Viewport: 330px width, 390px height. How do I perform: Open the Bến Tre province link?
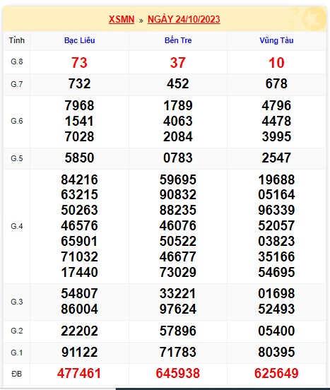178,40
